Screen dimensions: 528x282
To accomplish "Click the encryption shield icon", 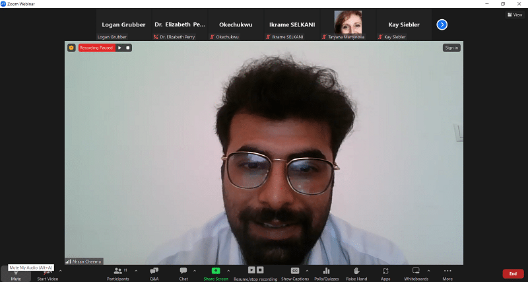I will (x=71, y=48).
